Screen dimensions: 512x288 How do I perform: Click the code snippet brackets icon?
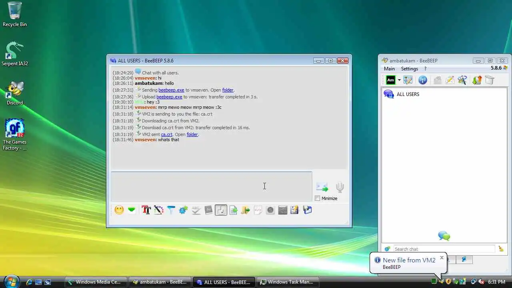pos(258,210)
